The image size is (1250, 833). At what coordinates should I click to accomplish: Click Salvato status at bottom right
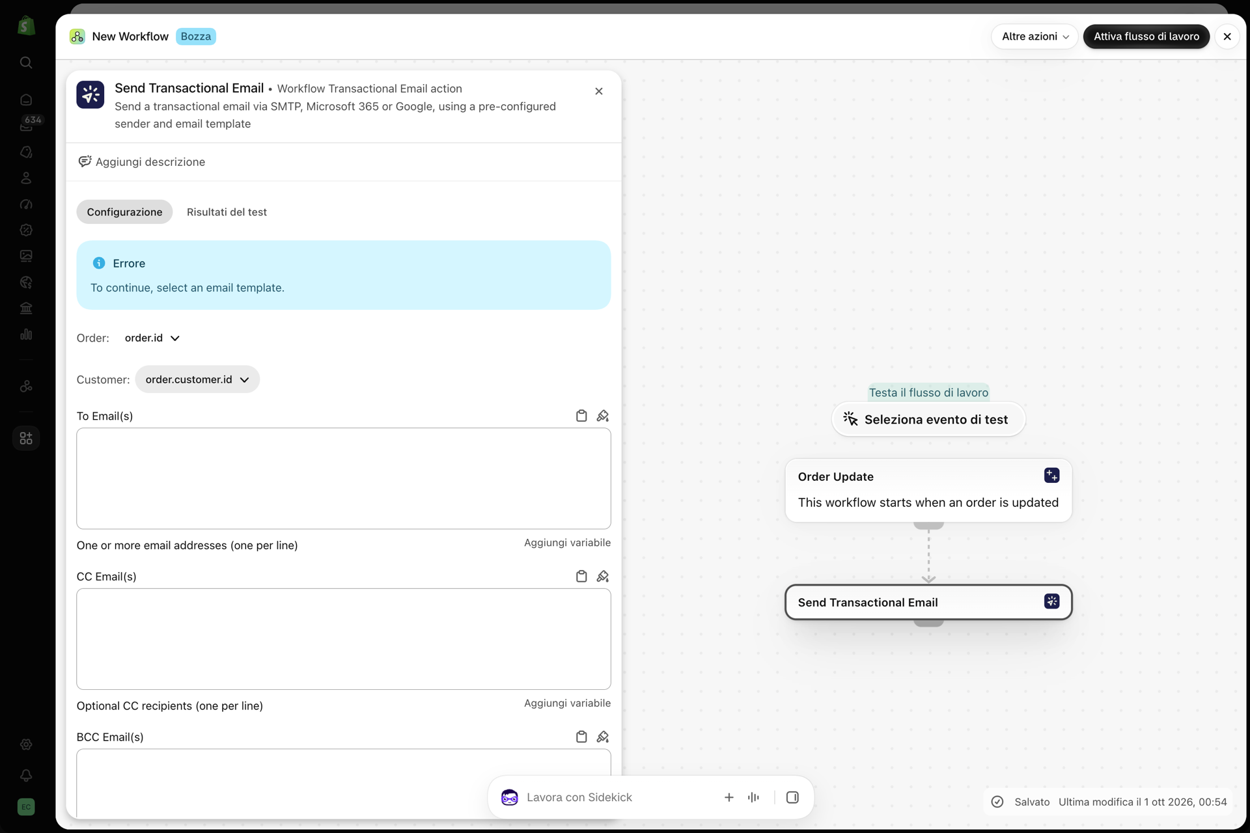click(x=1032, y=802)
